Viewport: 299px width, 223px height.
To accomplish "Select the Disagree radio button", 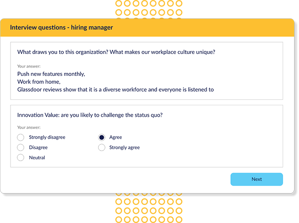I will click(x=21, y=147).
